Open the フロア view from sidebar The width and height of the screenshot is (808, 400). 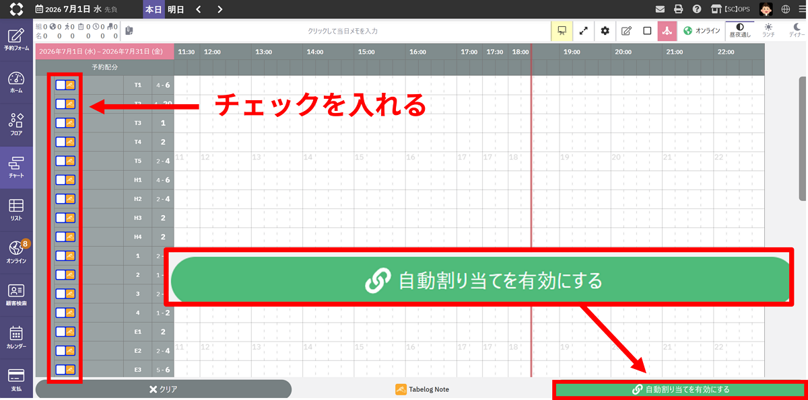[x=16, y=125]
